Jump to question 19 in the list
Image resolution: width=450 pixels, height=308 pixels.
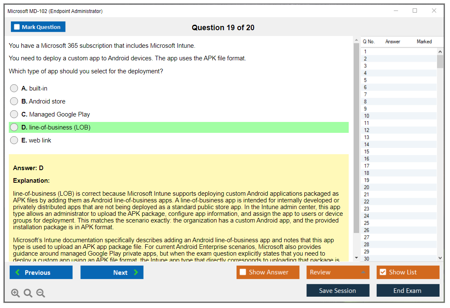(399, 180)
